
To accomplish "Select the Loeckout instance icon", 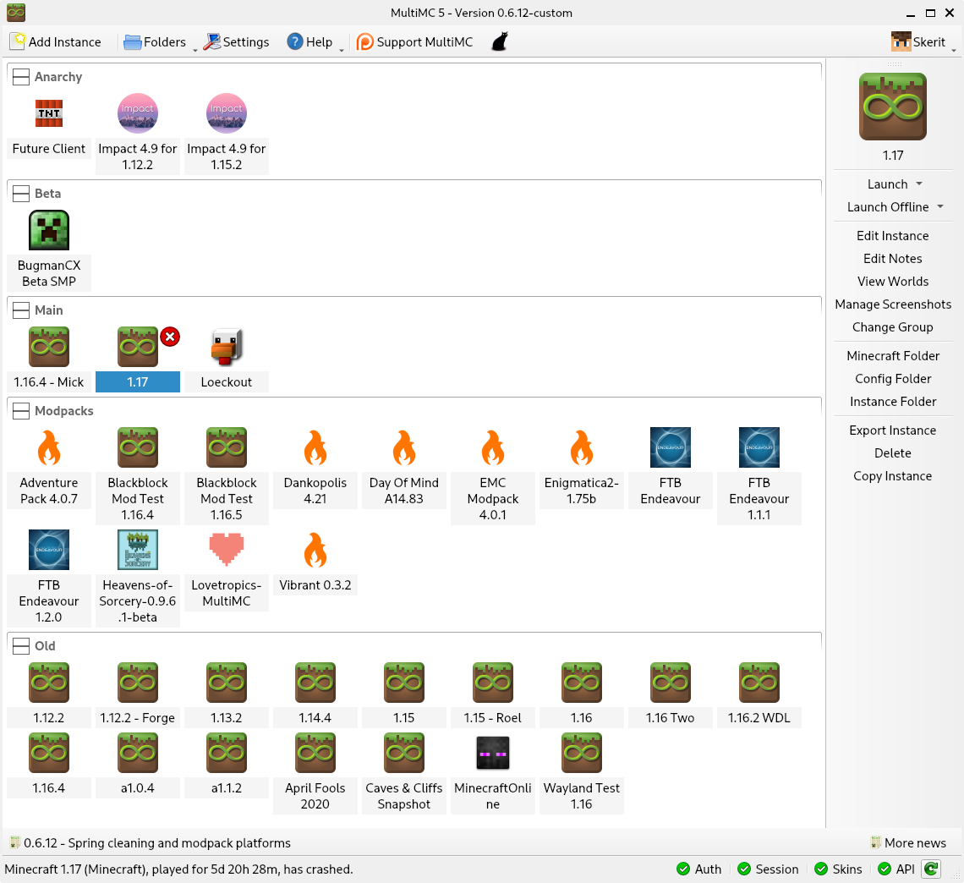I will [226, 347].
